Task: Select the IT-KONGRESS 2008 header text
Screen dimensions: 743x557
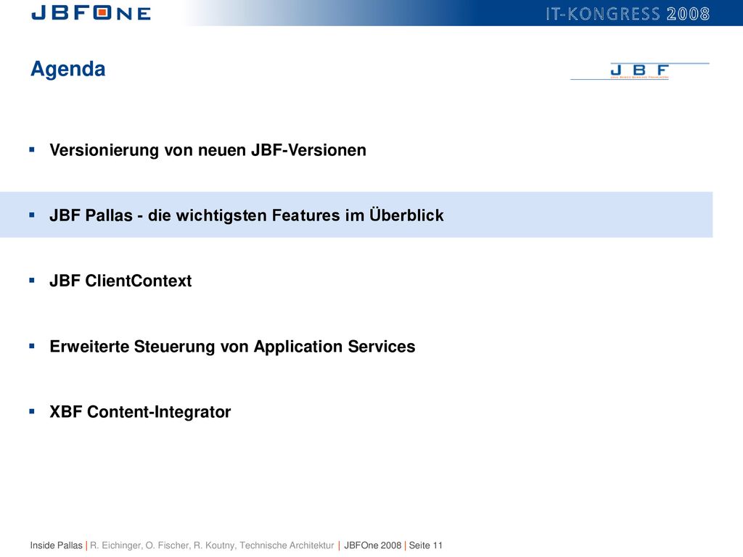Action: 628,14
